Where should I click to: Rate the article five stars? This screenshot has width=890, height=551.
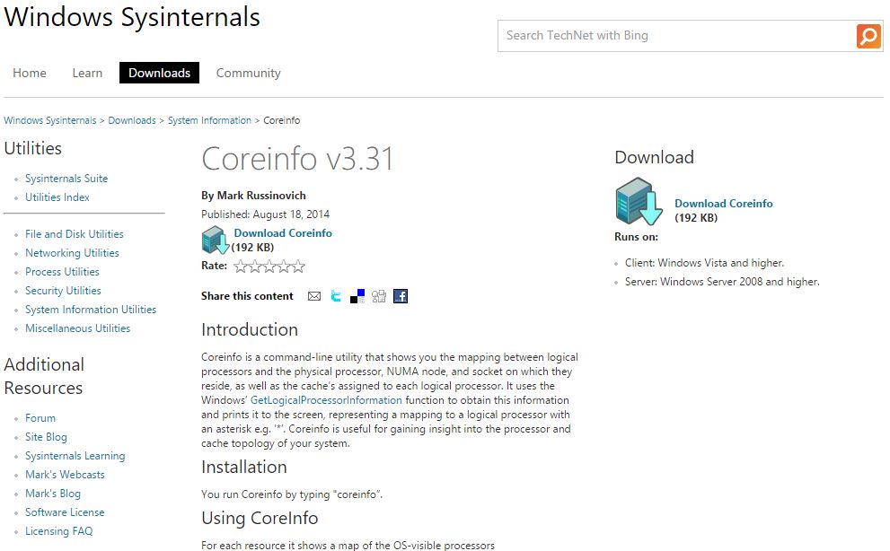click(x=298, y=267)
